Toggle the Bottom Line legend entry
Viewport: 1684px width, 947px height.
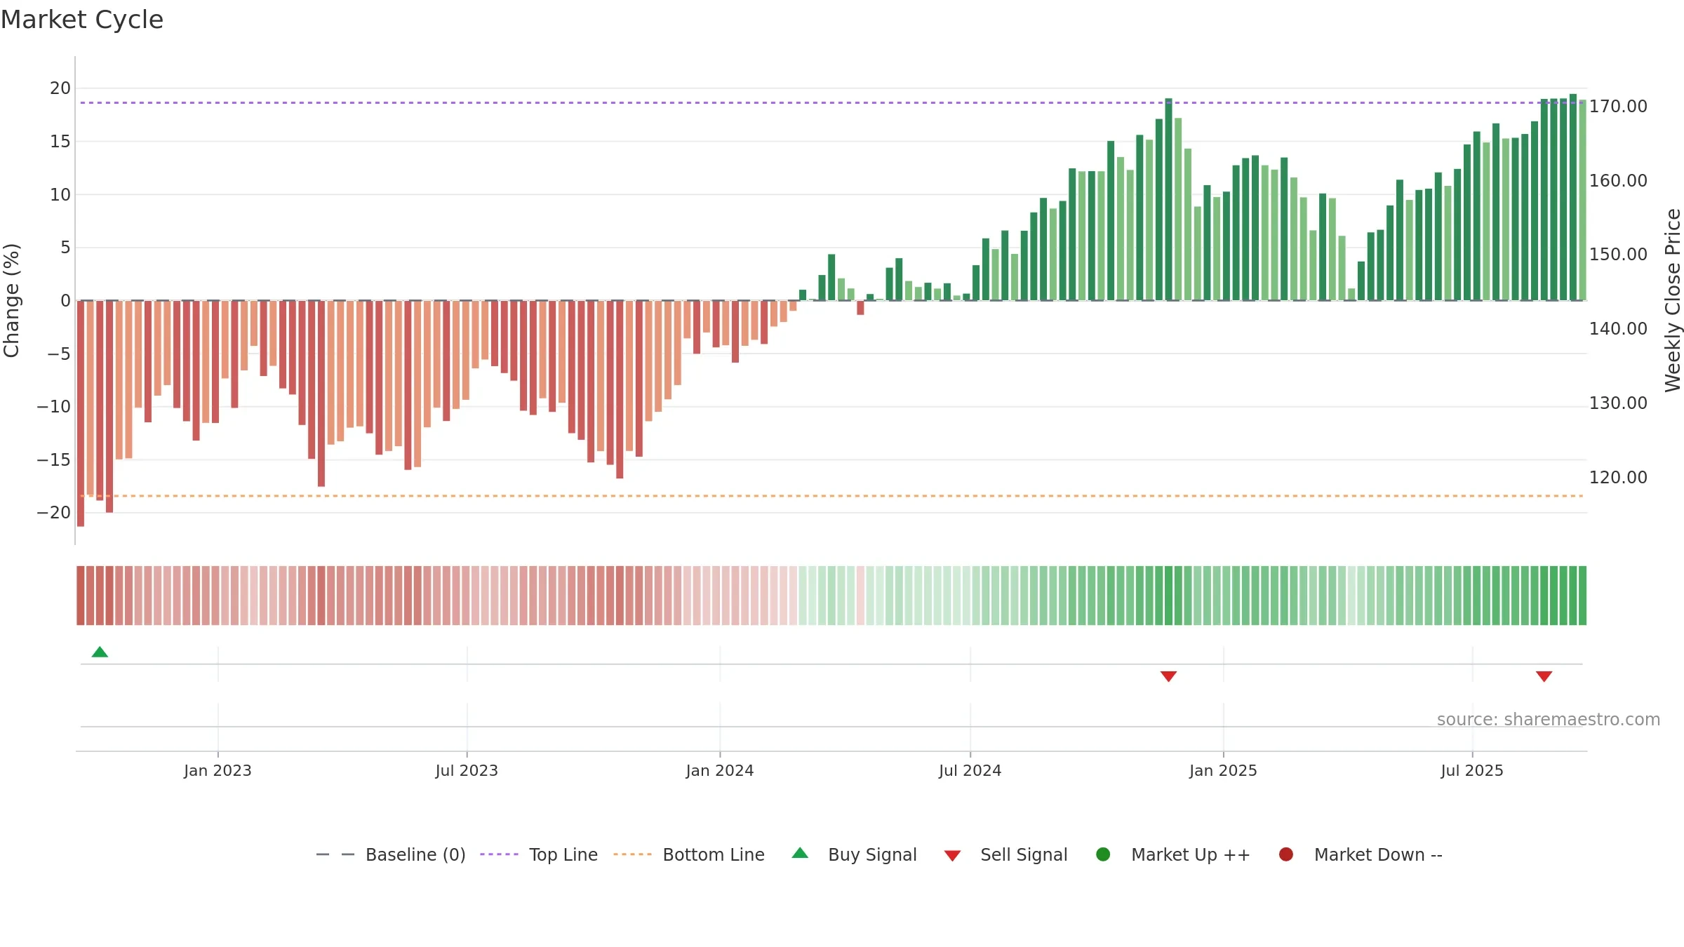[689, 855]
